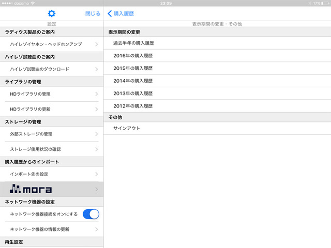Open HDライブラリの管理 settings
The height and width of the screenshot is (248, 331).
tap(52, 94)
